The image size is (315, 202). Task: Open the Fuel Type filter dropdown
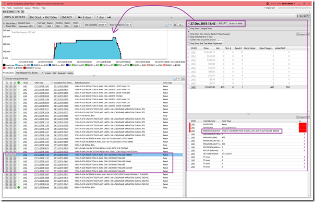(41, 26)
